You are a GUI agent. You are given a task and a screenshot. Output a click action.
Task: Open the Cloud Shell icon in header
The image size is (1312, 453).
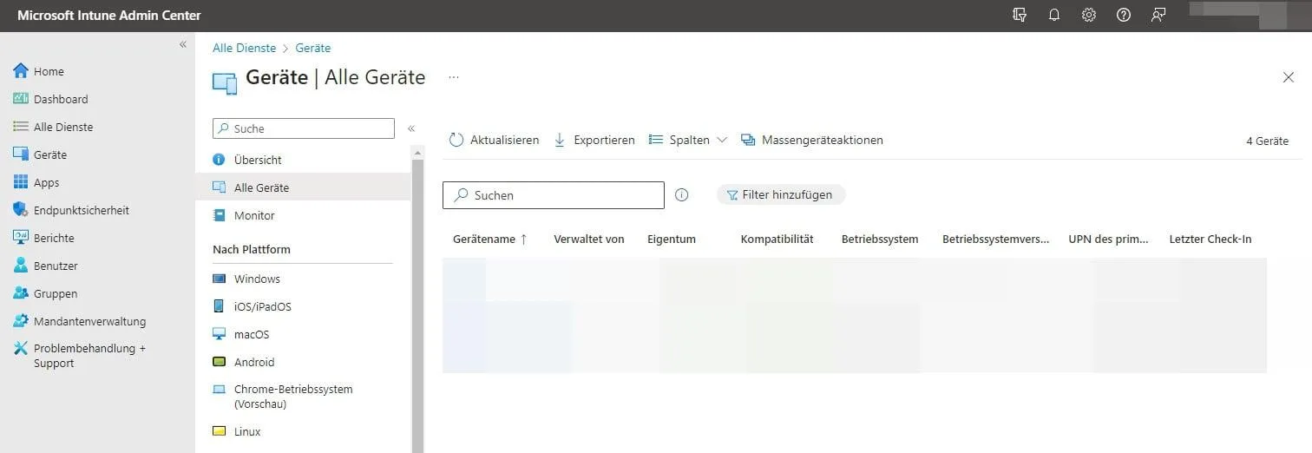[1020, 15]
